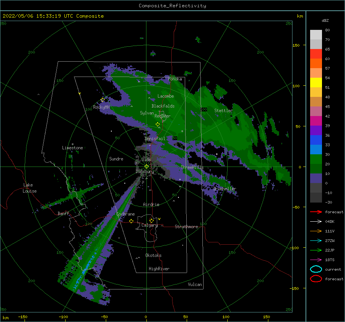This screenshot has height=322, width=345.
Task: Click the Innisfail city label
Action: (155, 139)
